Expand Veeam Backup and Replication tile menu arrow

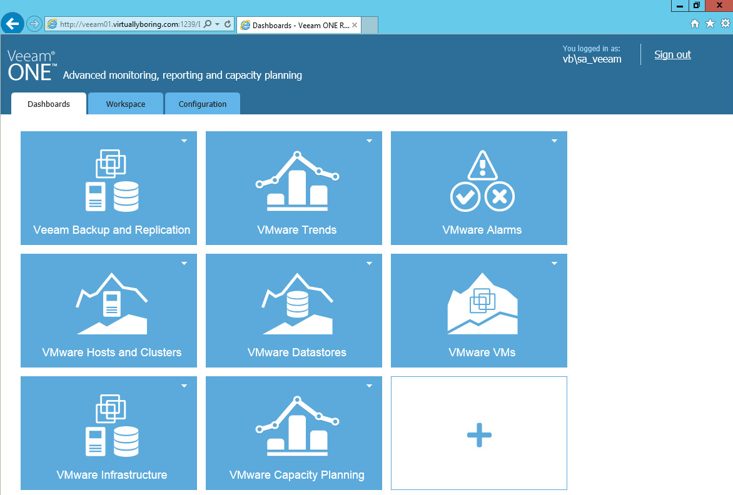[184, 141]
